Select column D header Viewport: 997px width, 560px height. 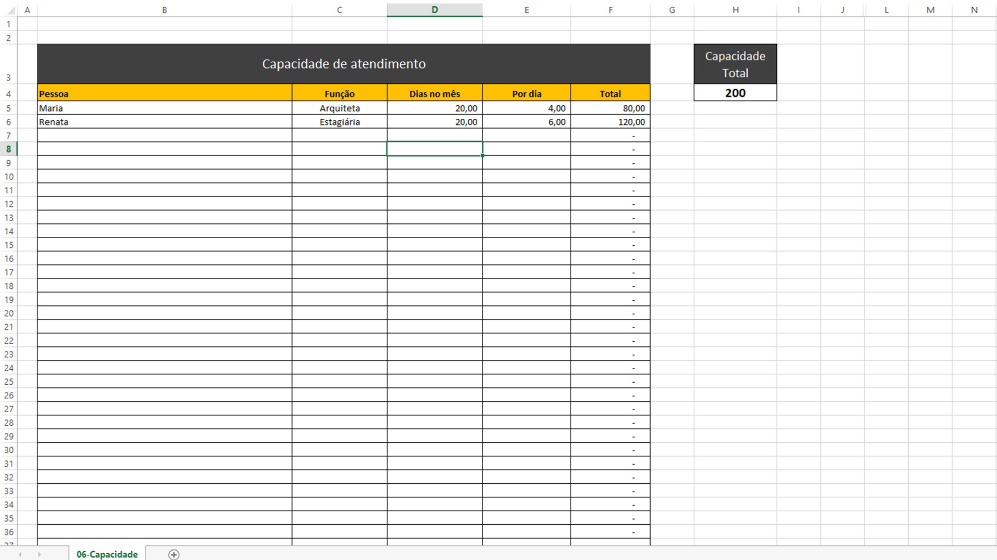435,10
